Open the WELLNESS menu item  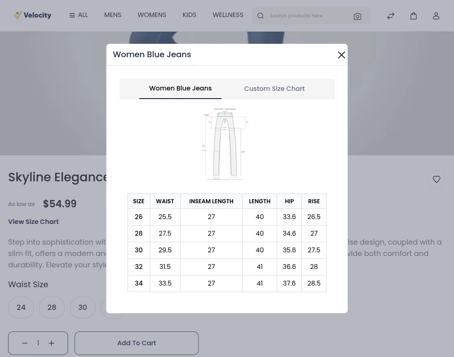pos(228,15)
